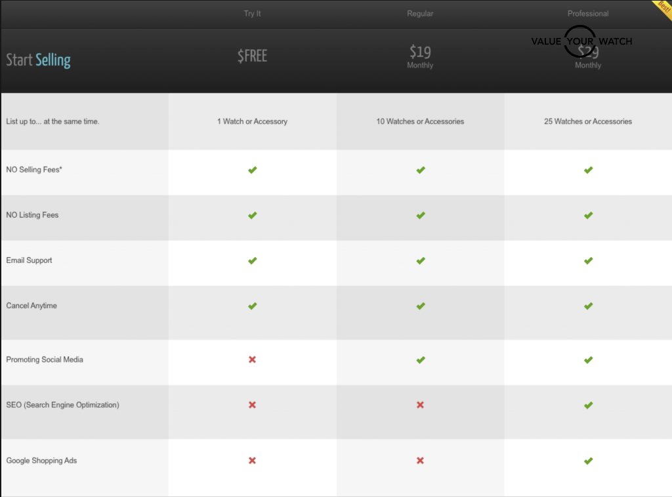Screen dimensions: 672x497
Task: Select the Try It plan header
Action: click(252, 14)
